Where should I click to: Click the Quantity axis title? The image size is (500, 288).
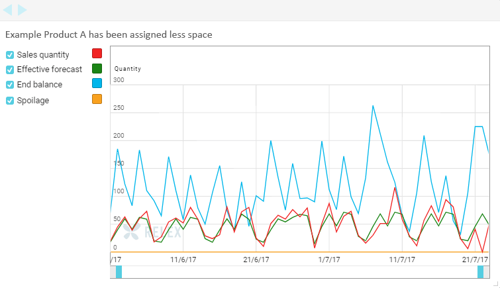[x=128, y=69]
